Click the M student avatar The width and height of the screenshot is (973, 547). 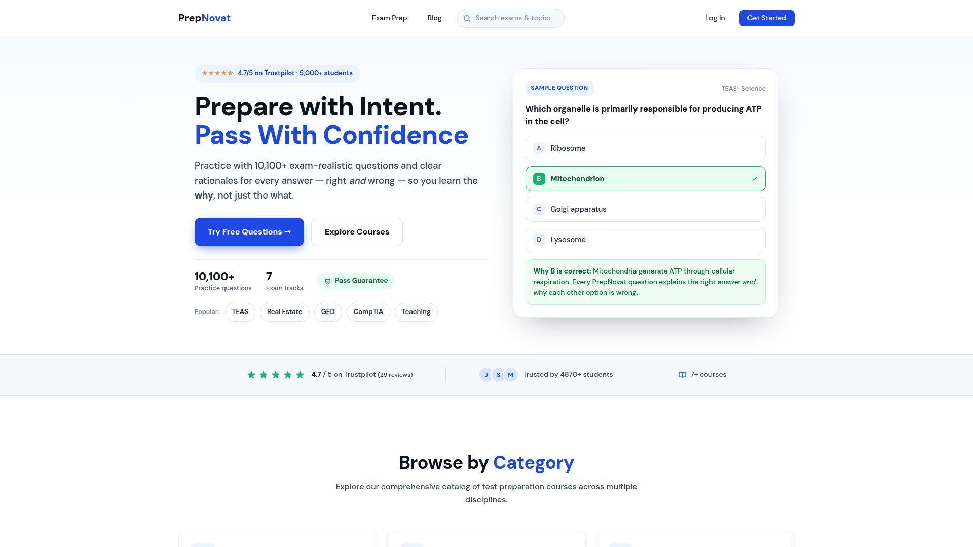click(x=510, y=375)
